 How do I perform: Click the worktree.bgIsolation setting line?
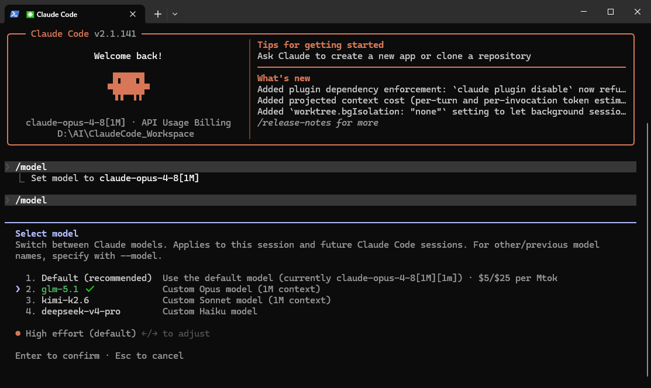pos(442,112)
